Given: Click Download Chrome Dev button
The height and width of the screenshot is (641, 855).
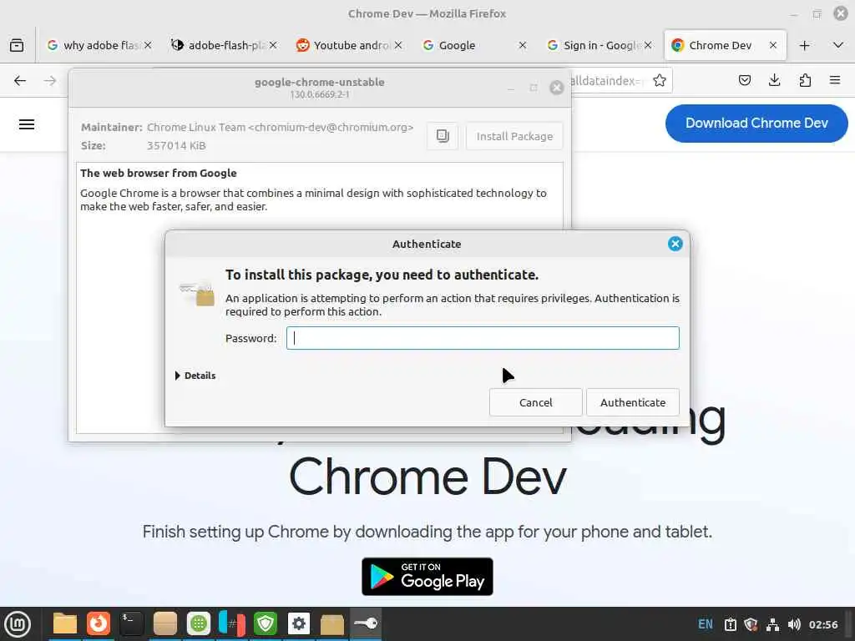Looking at the screenshot, I should click(756, 124).
